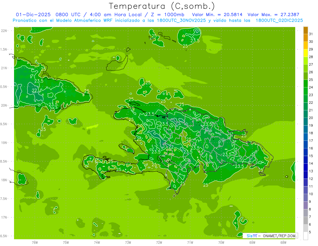Select the 20N latitude axis label

point(4,106)
